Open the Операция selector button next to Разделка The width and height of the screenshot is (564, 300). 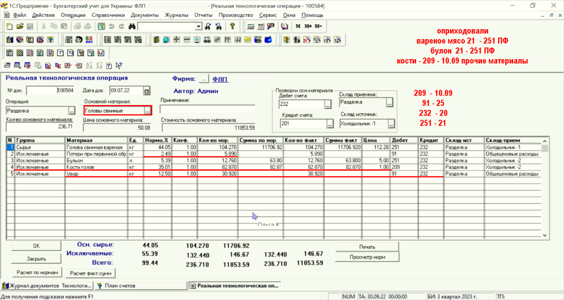pos(71,111)
